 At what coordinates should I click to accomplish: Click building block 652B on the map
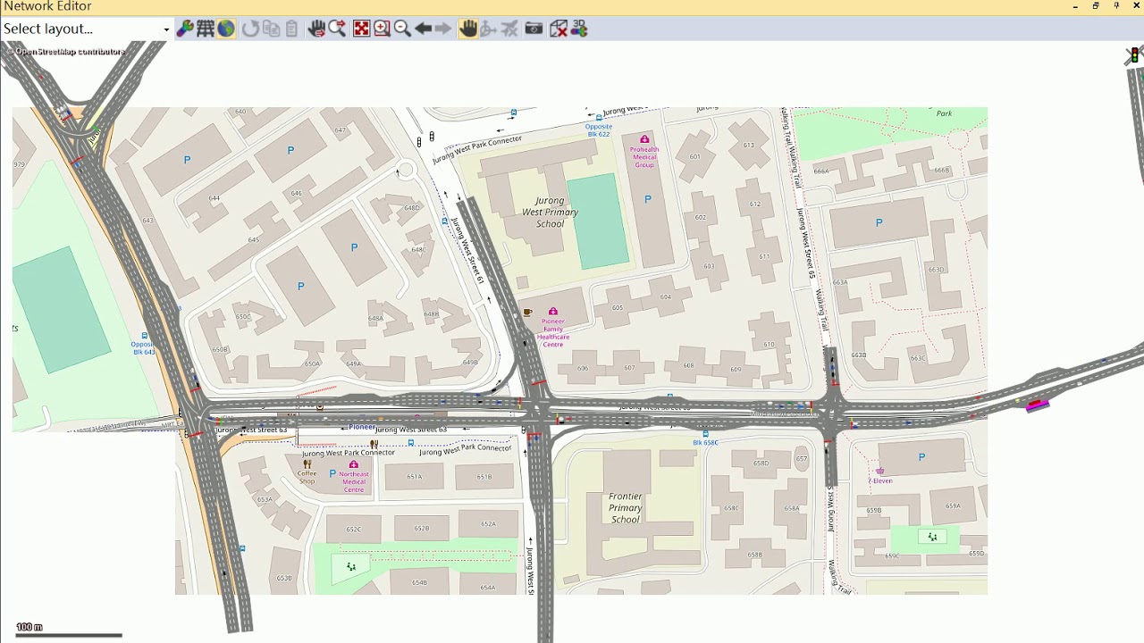click(422, 529)
